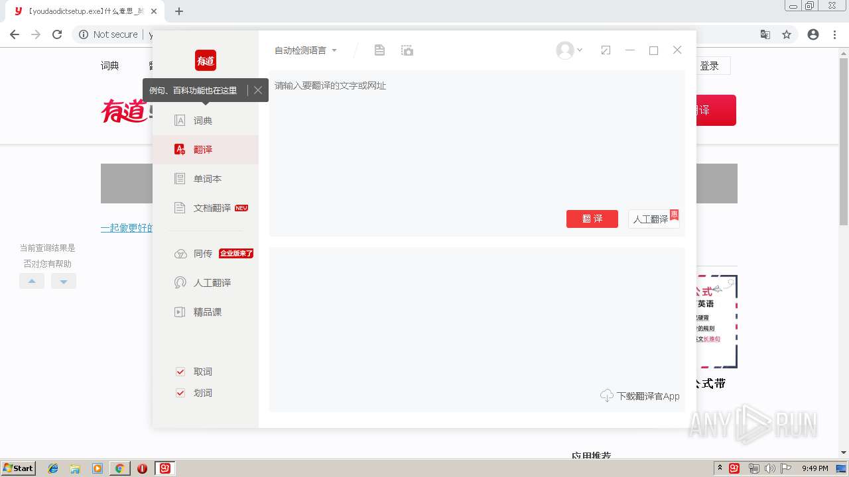The height and width of the screenshot is (477, 849).
Task: Click the 人工翻译 button beside translate
Action: (x=653, y=219)
